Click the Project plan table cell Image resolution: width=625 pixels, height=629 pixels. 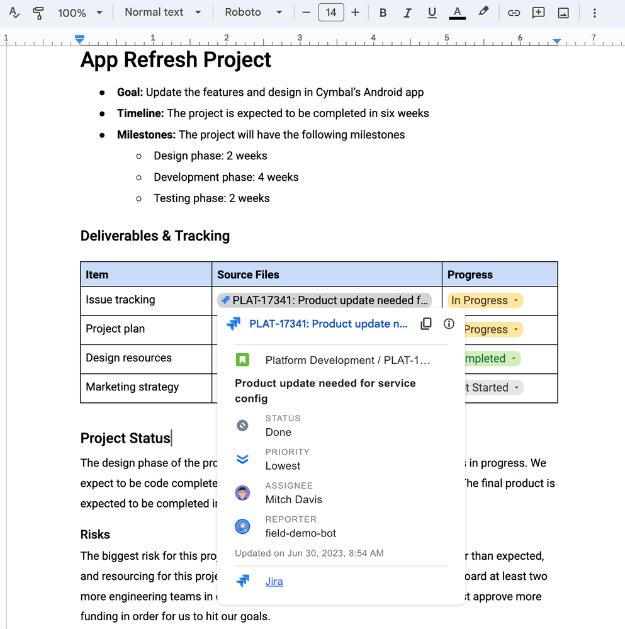[146, 330]
